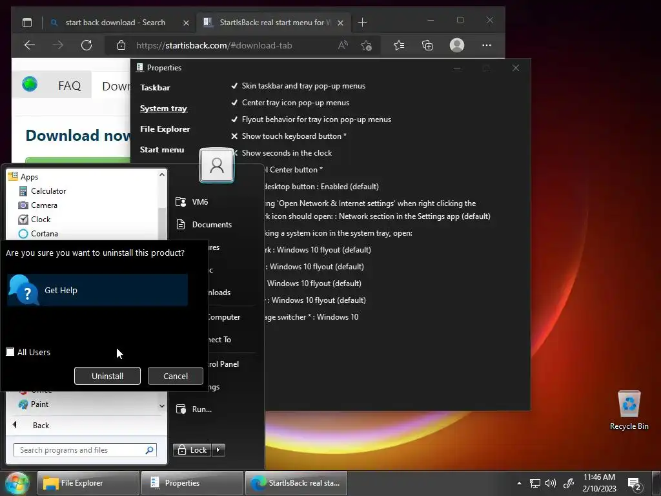This screenshot has height=496, width=661.
Task: Click Uninstall in confirmation dialog
Action: [108, 376]
